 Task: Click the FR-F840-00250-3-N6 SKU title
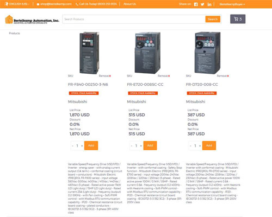coord(88,85)
